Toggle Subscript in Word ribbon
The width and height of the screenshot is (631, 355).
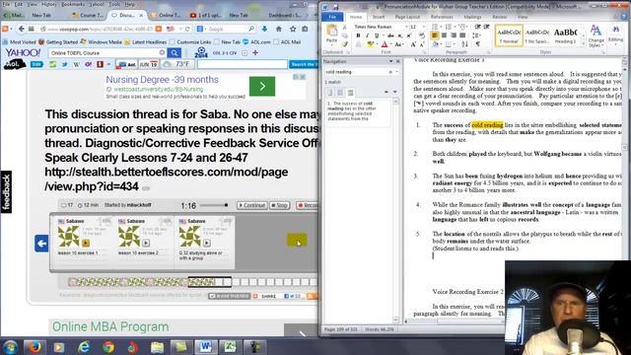pyautogui.click(x=399, y=35)
